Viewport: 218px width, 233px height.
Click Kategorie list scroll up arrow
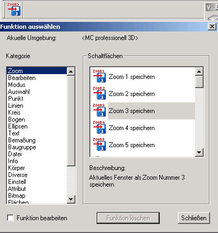[x=71, y=71]
